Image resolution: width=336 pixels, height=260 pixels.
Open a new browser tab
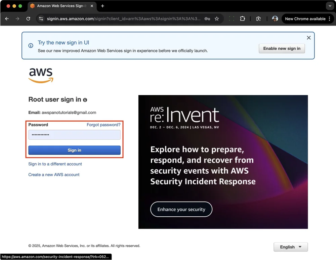coord(102,6)
